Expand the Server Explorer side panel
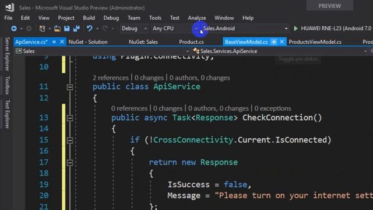This screenshot has height=210, width=373. tap(8, 54)
